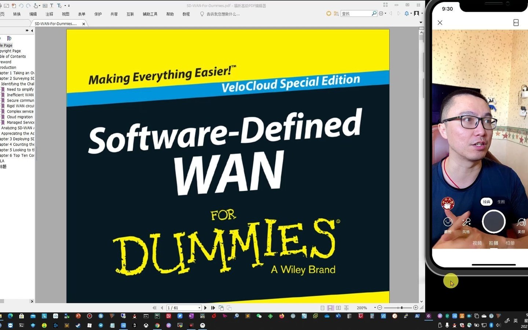Click the zoom slider handle
Screen dimensions: 528x330
402,308
